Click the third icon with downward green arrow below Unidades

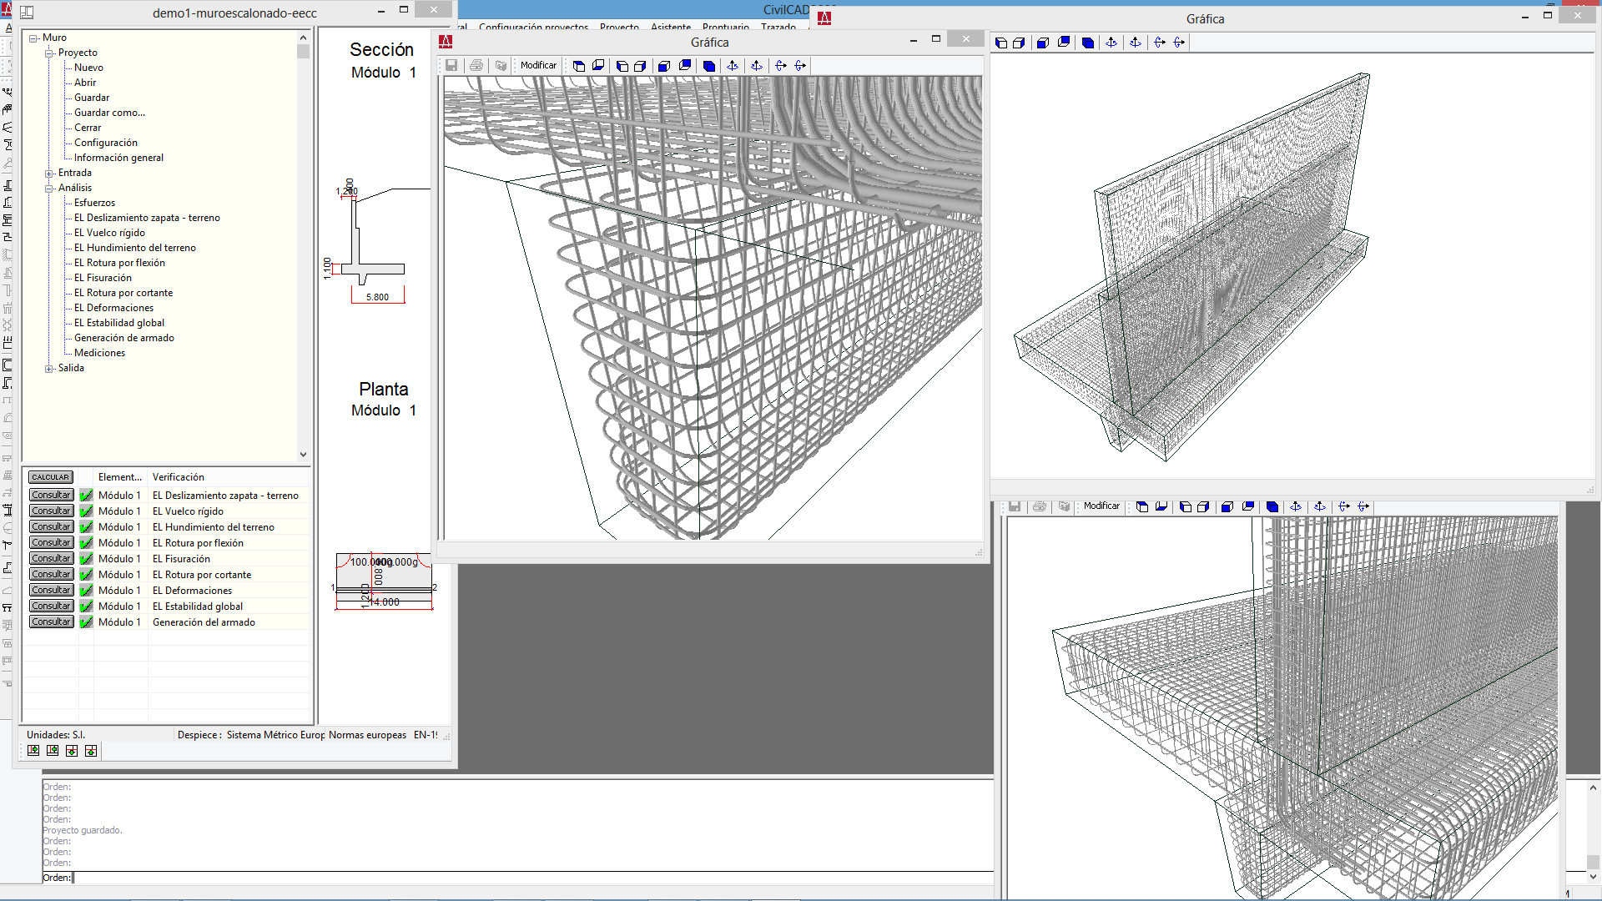coord(72,751)
